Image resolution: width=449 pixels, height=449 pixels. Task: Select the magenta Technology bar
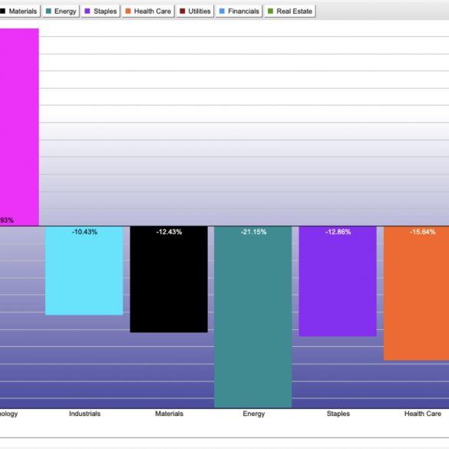point(19,127)
